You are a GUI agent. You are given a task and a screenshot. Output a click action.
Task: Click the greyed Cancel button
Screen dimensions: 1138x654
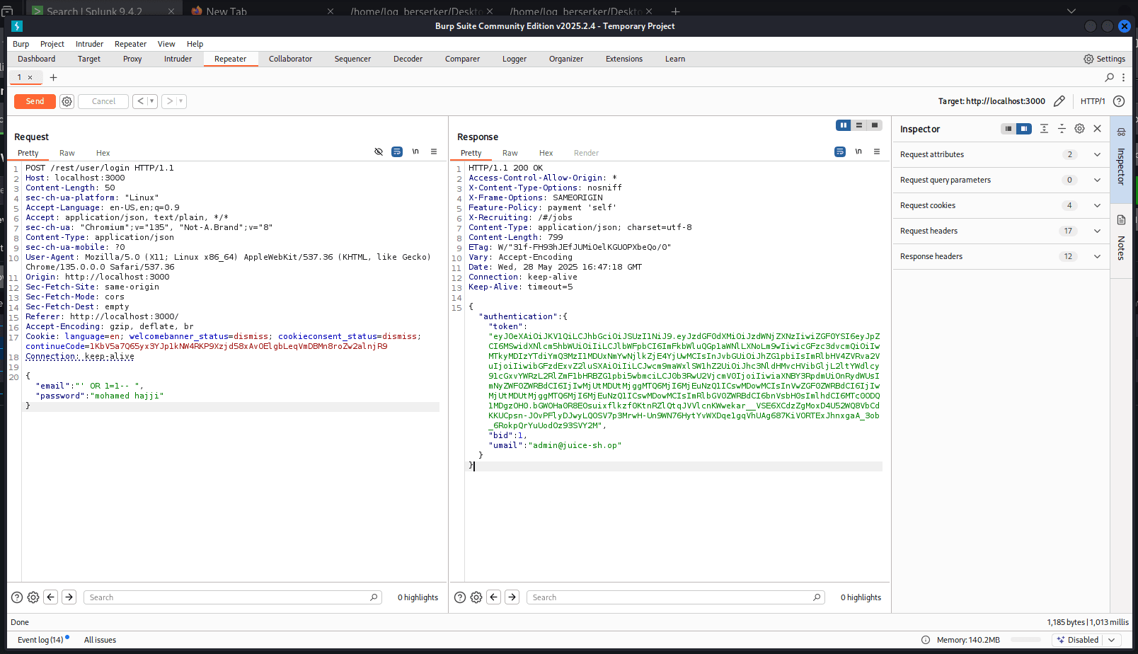103,101
